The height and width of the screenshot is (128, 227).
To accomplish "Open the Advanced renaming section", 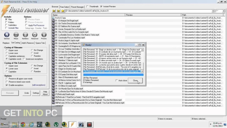I will pyautogui.click(x=35, y=35).
